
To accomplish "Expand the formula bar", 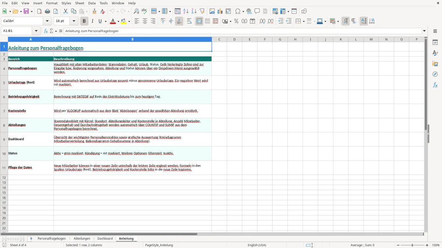I will pyautogui.click(x=424, y=31).
